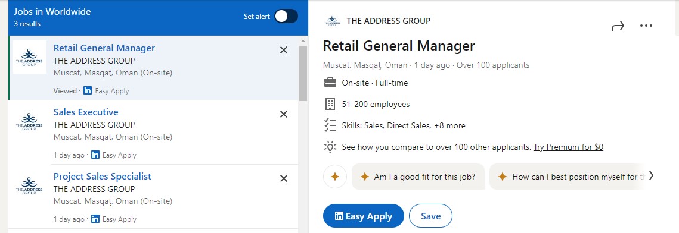Click the 'Jobs in Worldwide' heading

[x=52, y=12]
